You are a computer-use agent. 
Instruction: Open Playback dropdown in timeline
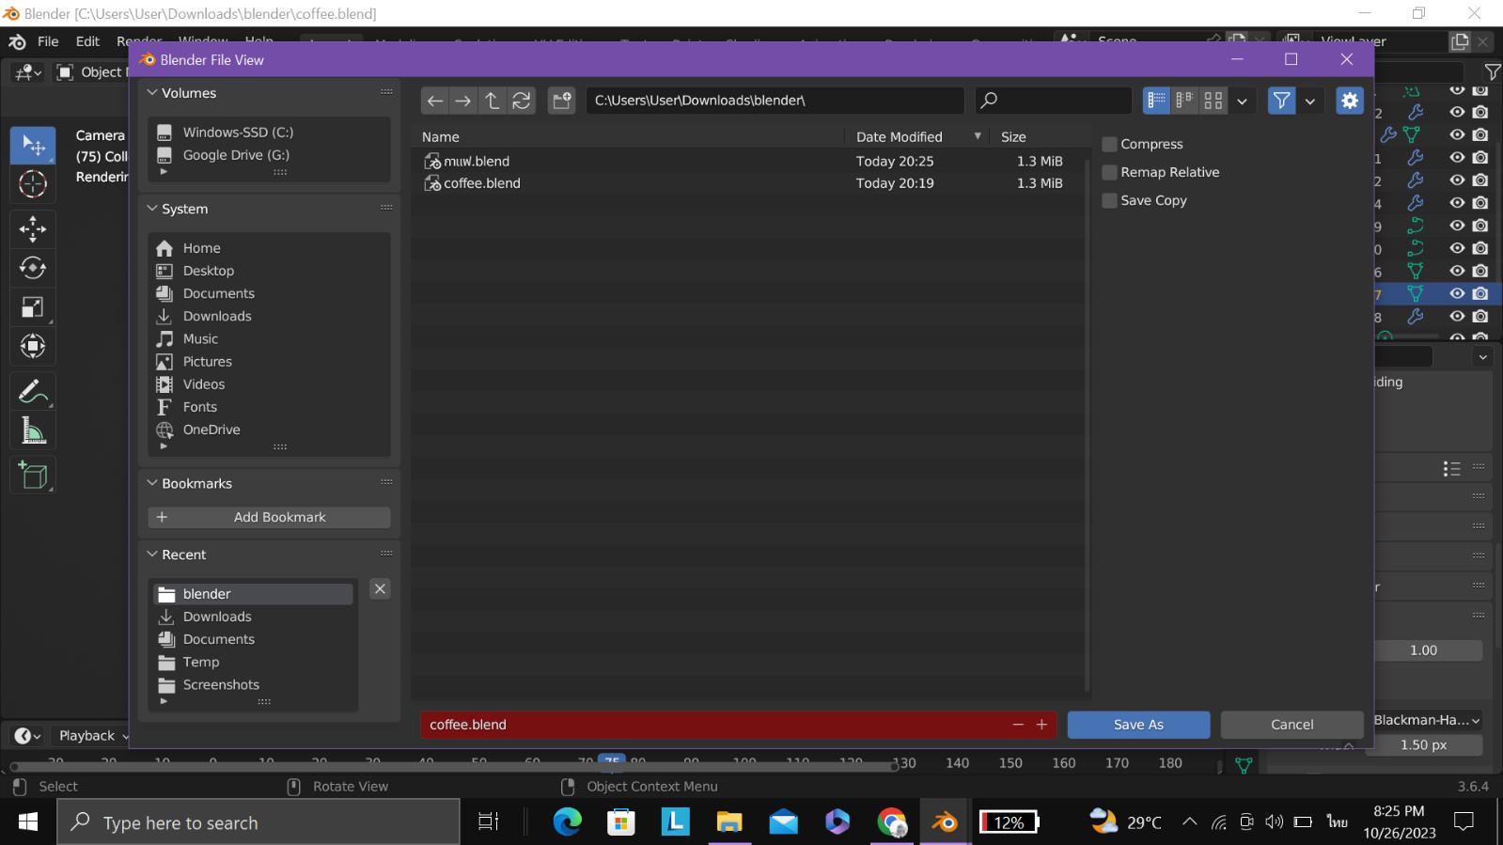pyautogui.click(x=91, y=736)
